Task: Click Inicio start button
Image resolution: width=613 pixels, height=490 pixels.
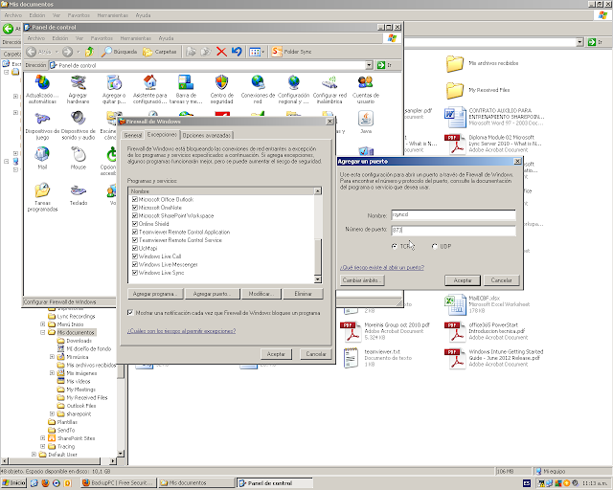Action: click(13, 483)
